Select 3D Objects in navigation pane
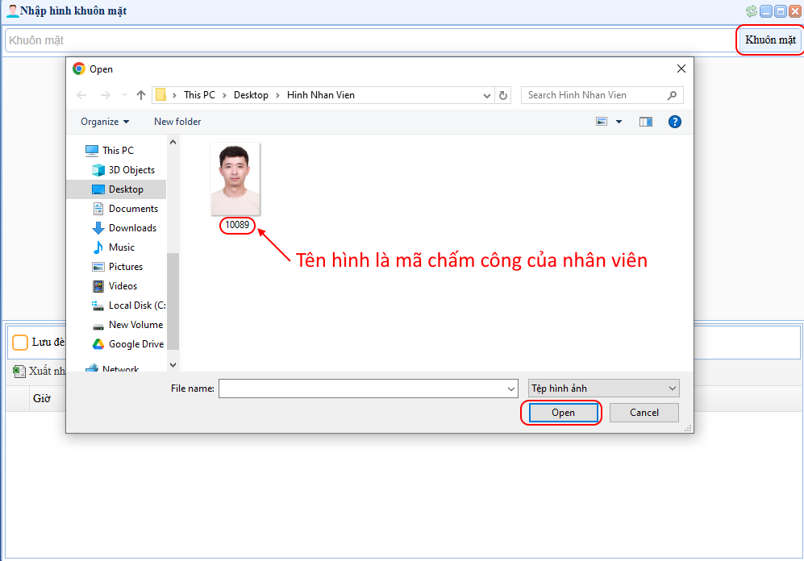The image size is (804, 561). coord(131,170)
